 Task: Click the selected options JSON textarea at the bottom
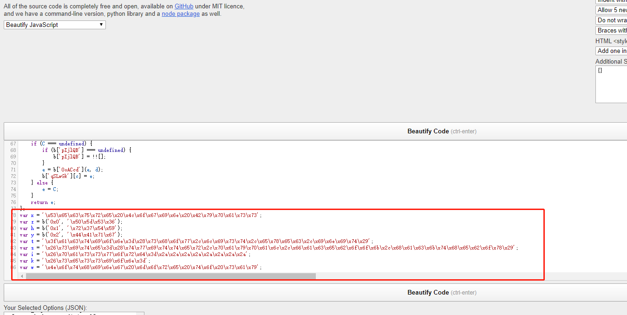click(x=74, y=314)
